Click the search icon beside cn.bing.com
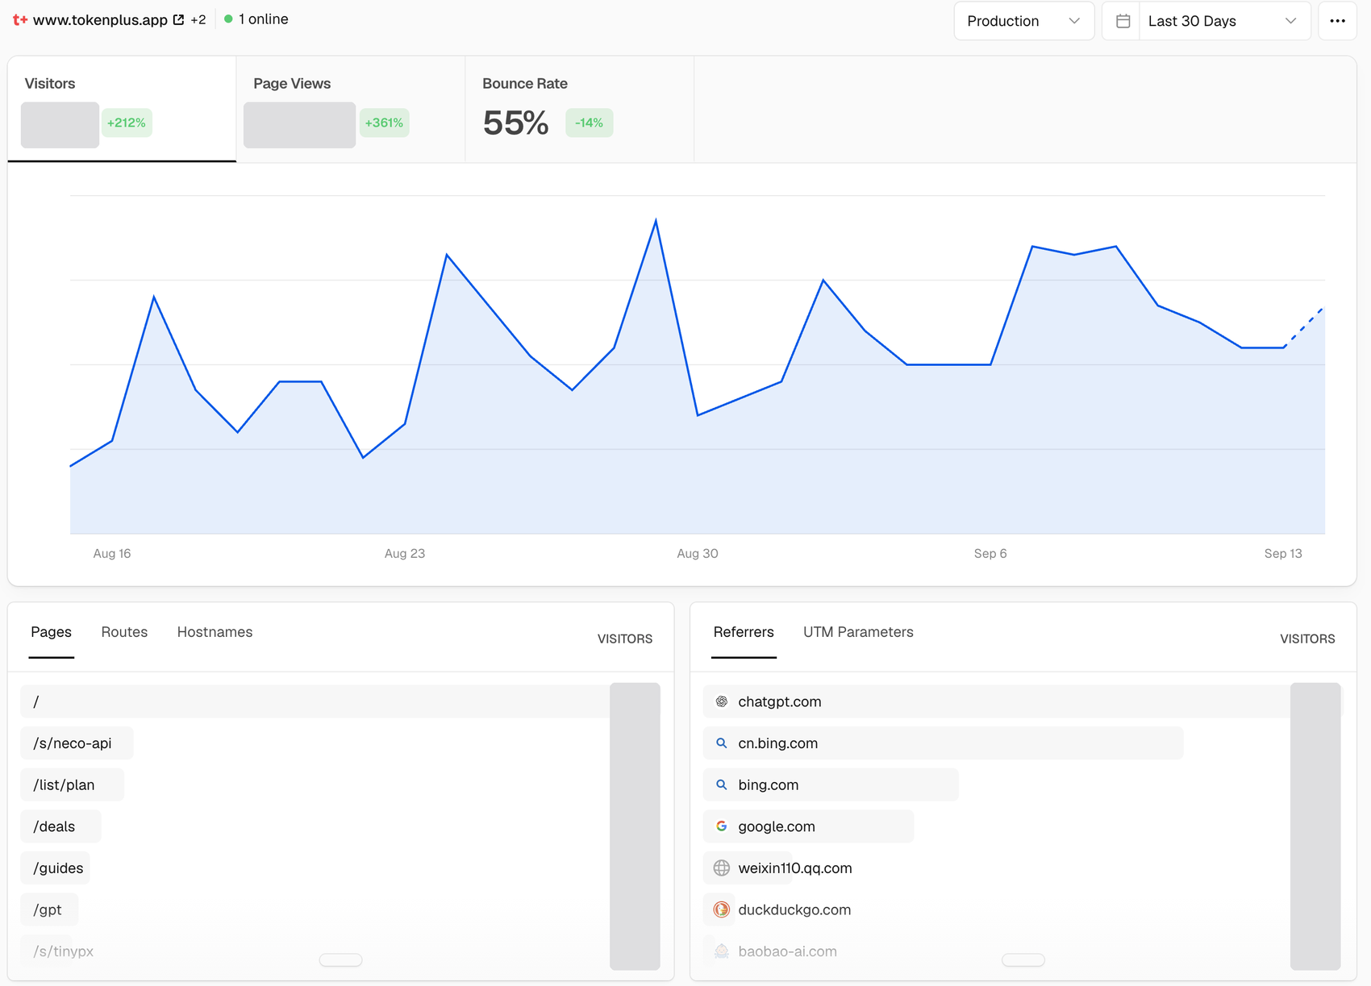 722,743
